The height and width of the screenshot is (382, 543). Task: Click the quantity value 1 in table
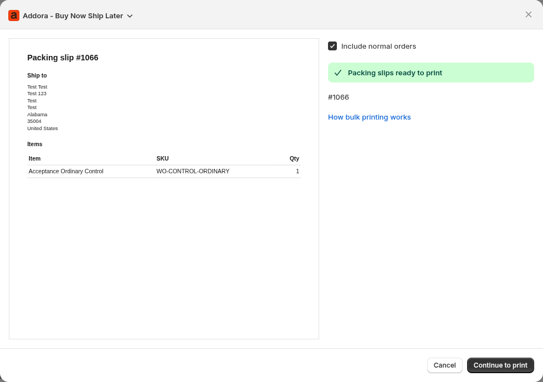tap(298, 171)
